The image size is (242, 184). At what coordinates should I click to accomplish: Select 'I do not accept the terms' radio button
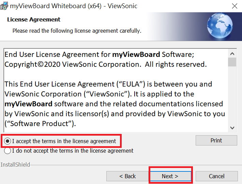coord(7,151)
